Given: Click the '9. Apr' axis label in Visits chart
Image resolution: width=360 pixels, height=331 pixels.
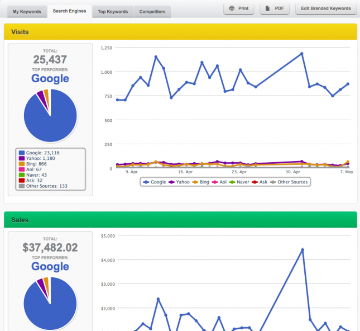Looking at the screenshot, I should tap(131, 172).
